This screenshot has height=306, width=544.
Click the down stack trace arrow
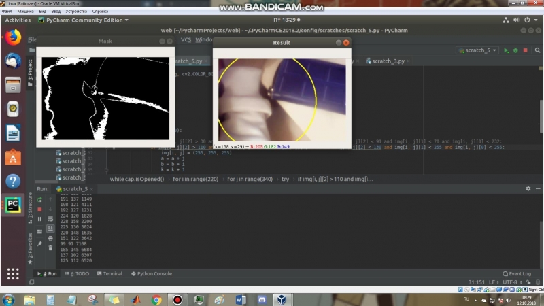pyautogui.click(x=50, y=209)
